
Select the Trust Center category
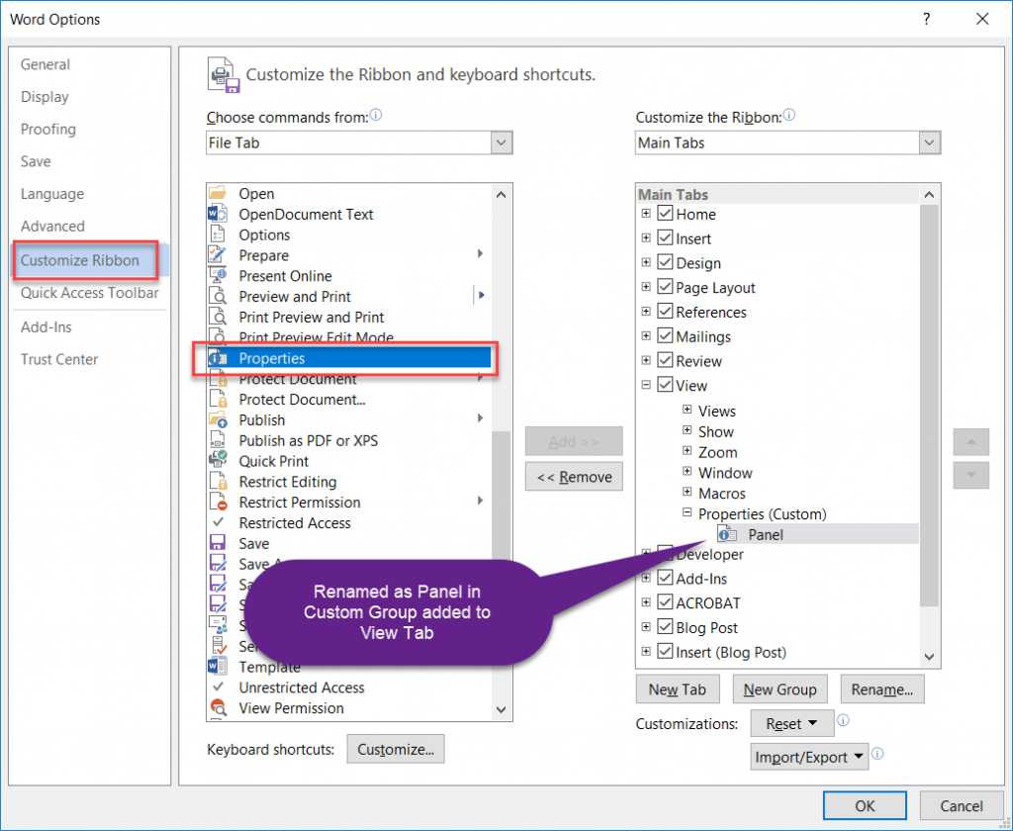click(58, 359)
